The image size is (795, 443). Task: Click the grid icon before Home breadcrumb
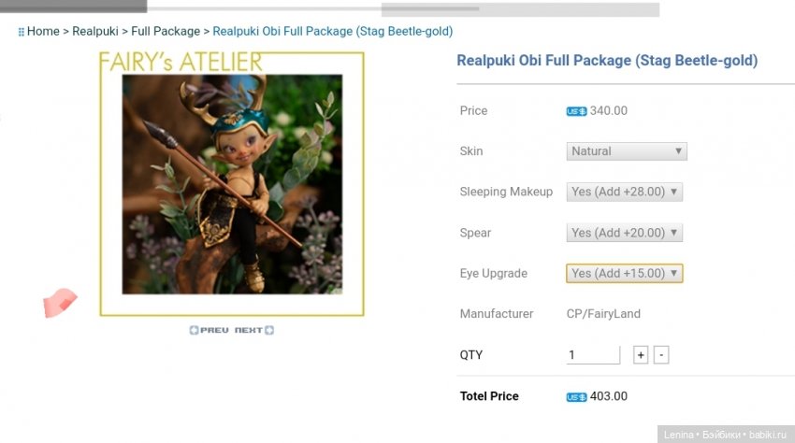click(21, 32)
